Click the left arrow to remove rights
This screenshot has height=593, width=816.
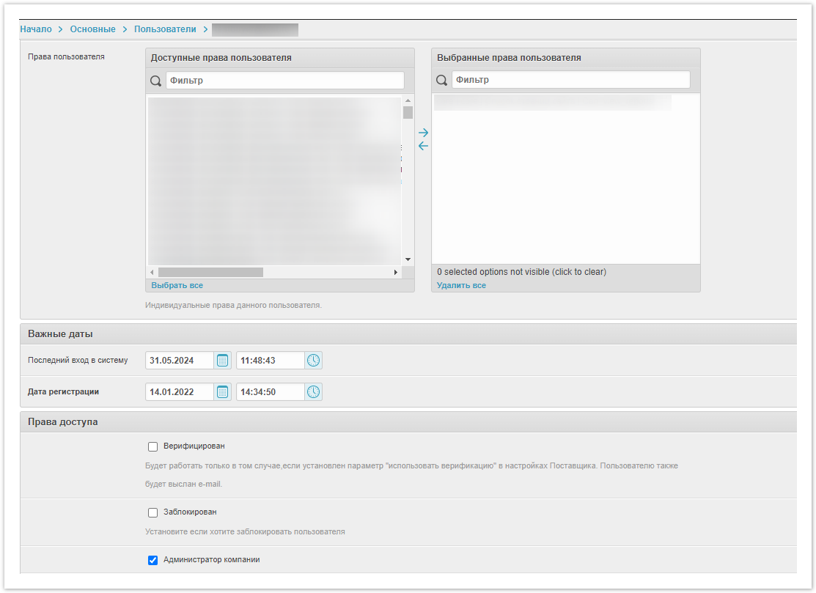[x=423, y=146]
